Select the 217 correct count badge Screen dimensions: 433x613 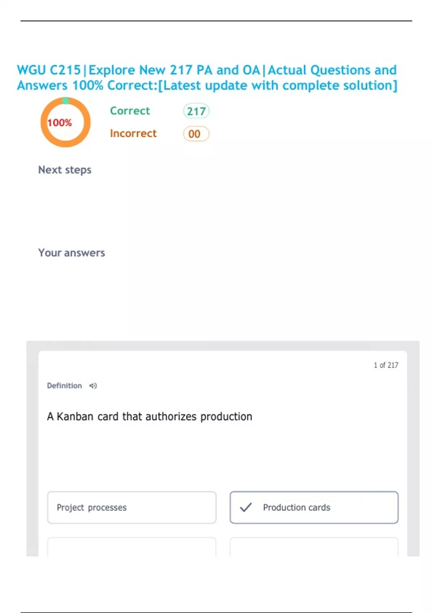tap(196, 111)
